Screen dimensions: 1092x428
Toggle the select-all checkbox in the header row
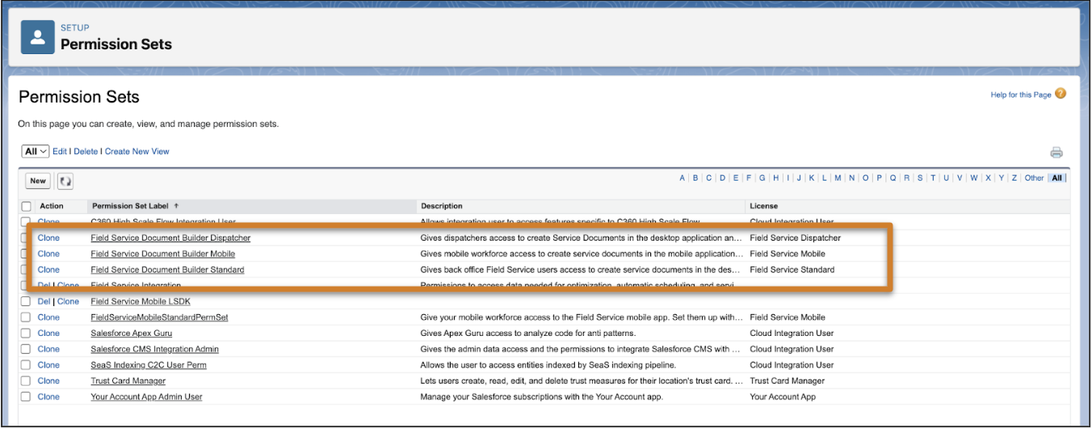click(27, 207)
